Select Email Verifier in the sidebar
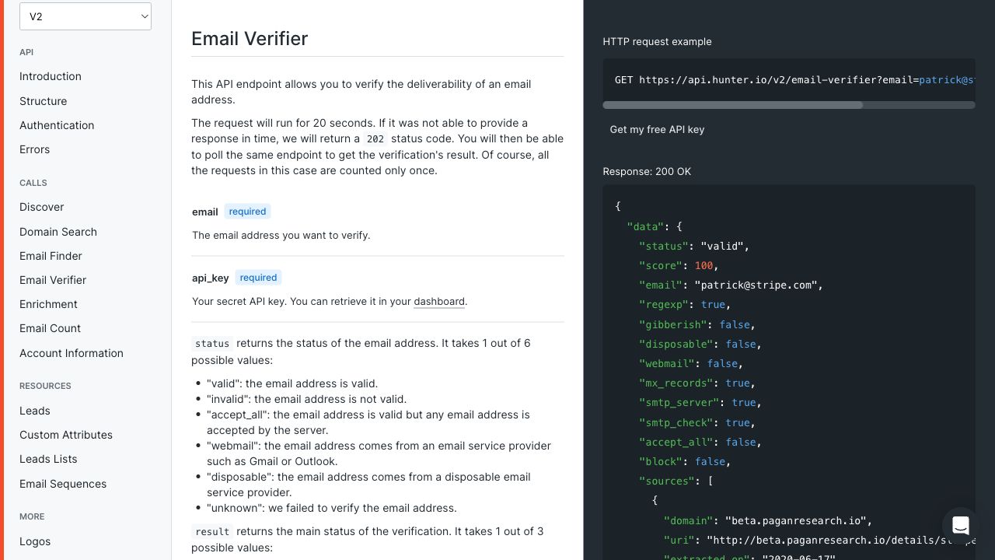This screenshot has width=995, height=560. [x=53, y=280]
